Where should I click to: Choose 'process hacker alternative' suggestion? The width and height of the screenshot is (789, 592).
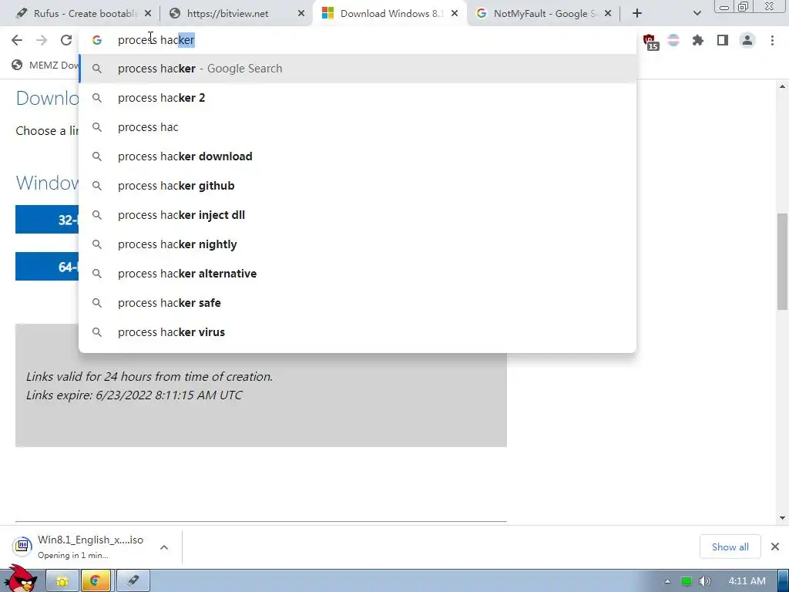click(358, 274)
